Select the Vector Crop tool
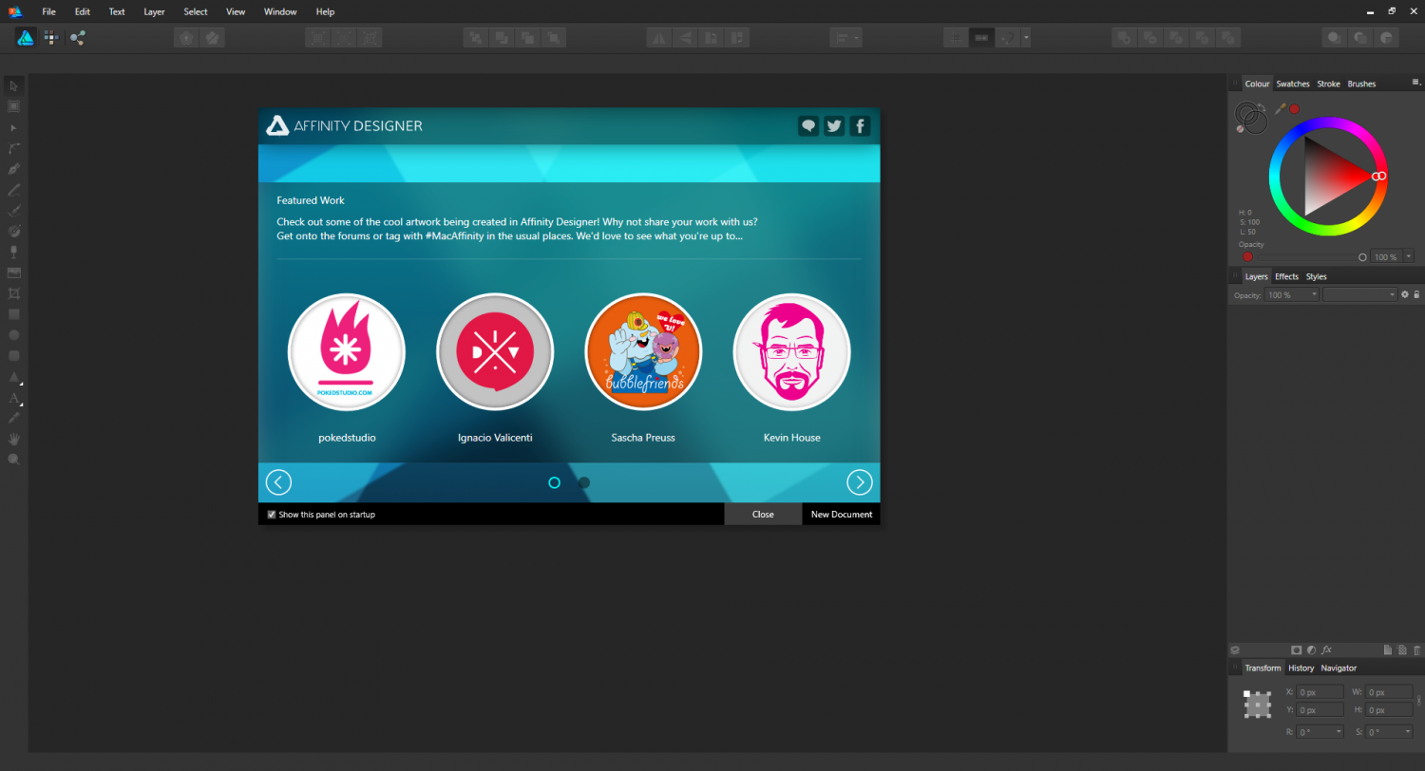 (x=13, y=293)
